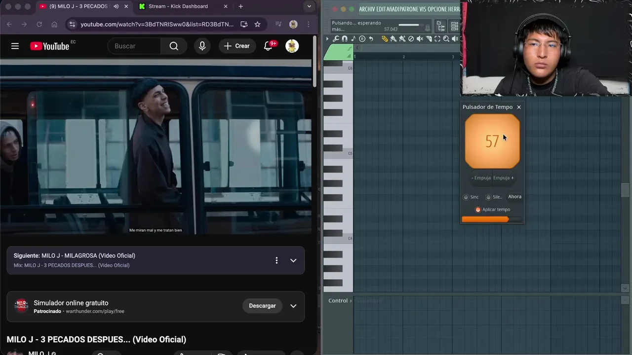
Task: Start voice search with microphone icon
Action: coord(202,46)
